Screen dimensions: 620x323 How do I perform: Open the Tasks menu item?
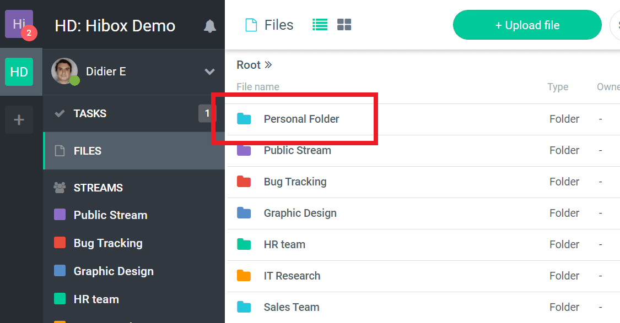[90, 113]
